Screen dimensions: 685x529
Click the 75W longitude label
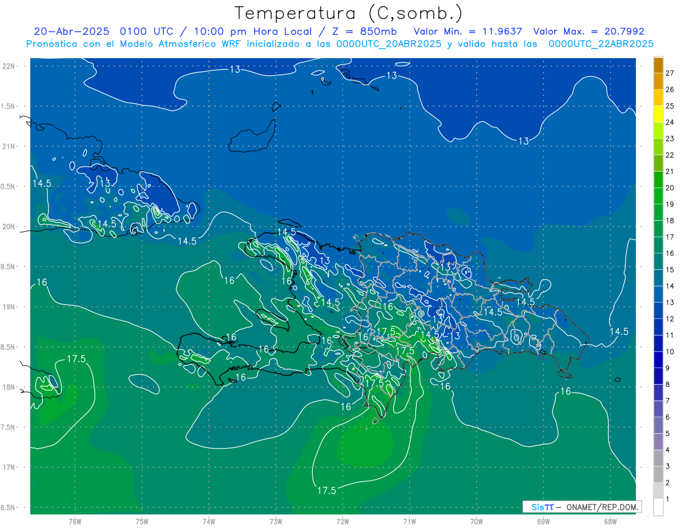(x=142, y=521)
